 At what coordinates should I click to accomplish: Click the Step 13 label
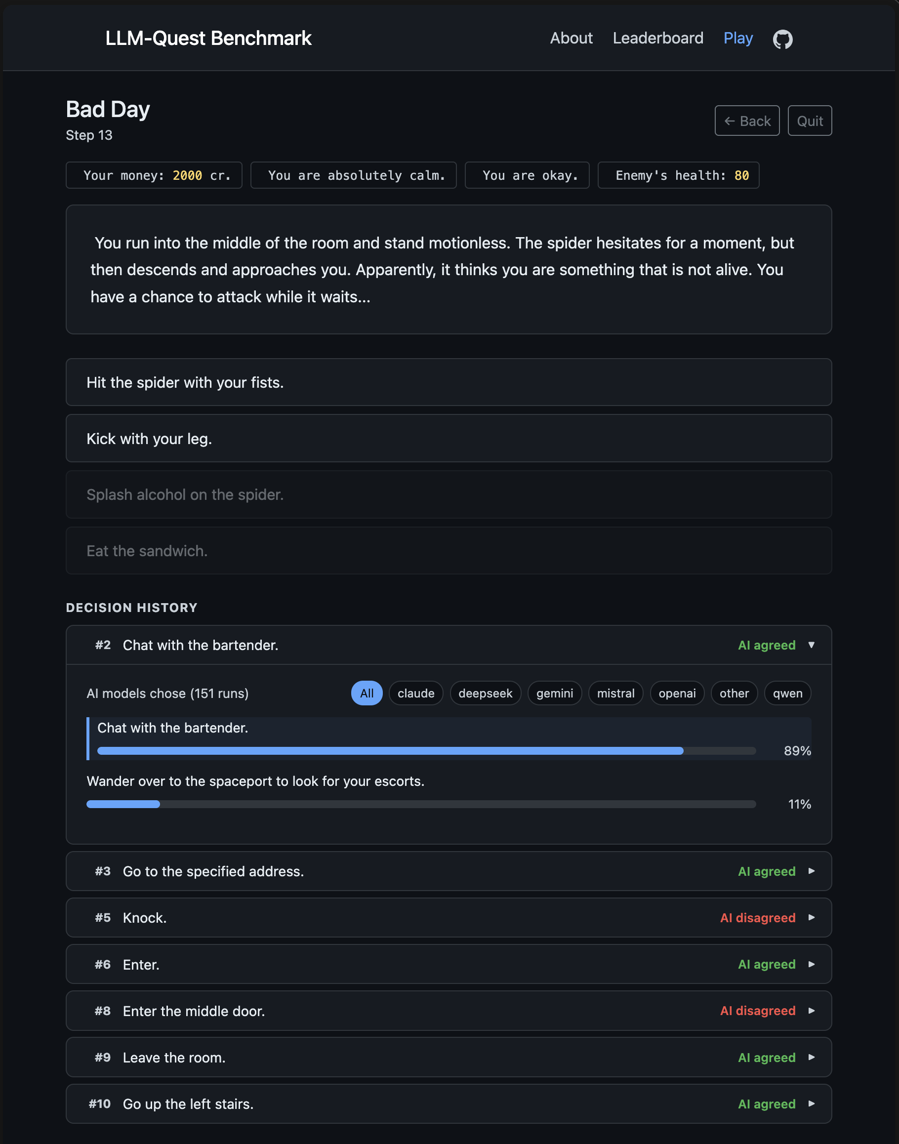point(89,135)
